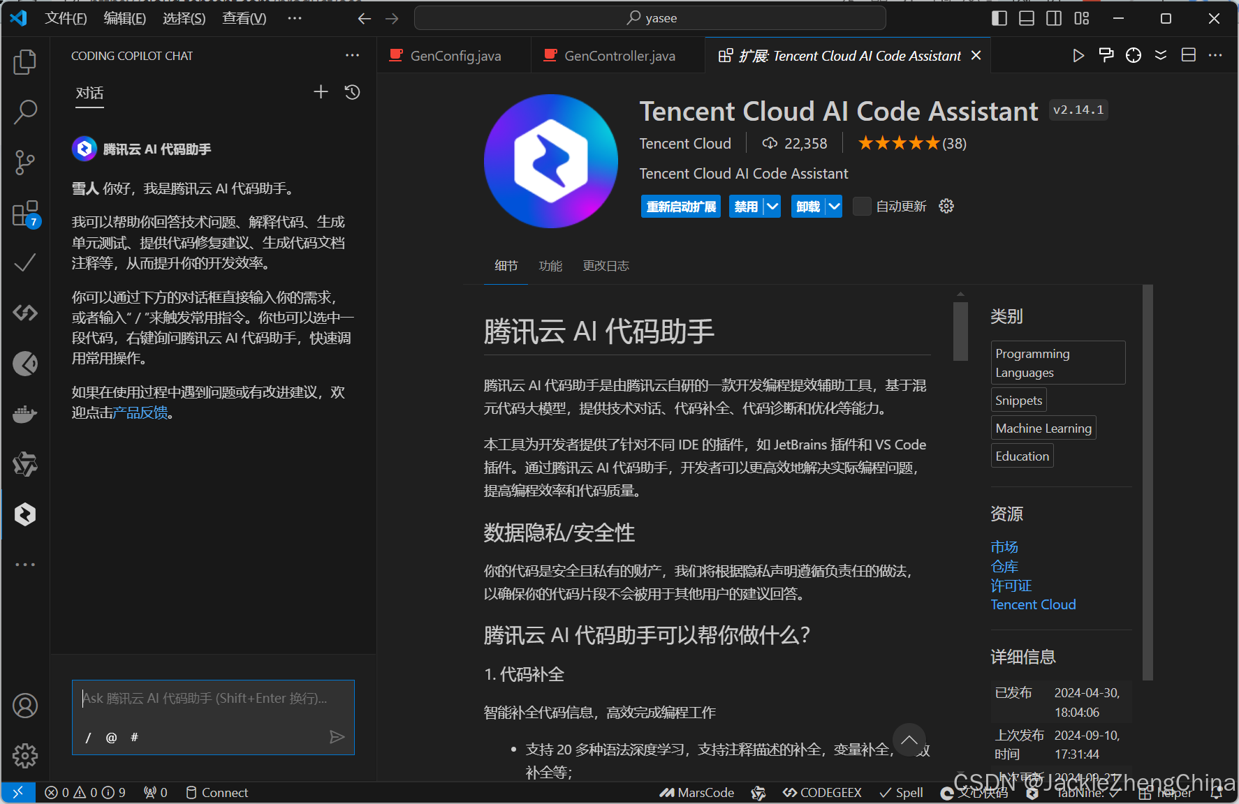Switch to GenController.java tab
Viewport: 1239px width, 804px height.
pos(618,56)
